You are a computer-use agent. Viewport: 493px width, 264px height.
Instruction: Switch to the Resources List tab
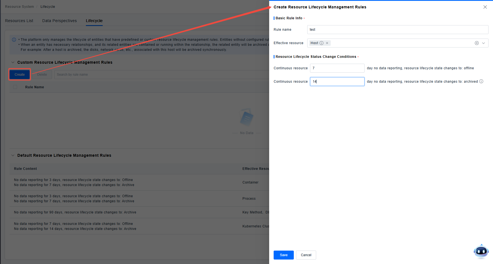pyautogui.click(x=19, y=21)
